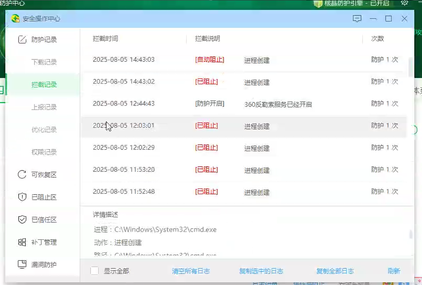Click the 防护记录 pencil icon
Screen dimensions: 422x285
click(23, 40)
